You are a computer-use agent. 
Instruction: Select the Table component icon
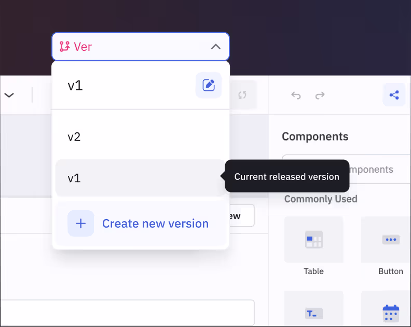(x=313, y=240)
